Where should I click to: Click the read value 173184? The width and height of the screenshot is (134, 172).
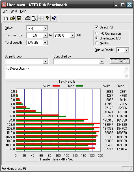(122, 149)
